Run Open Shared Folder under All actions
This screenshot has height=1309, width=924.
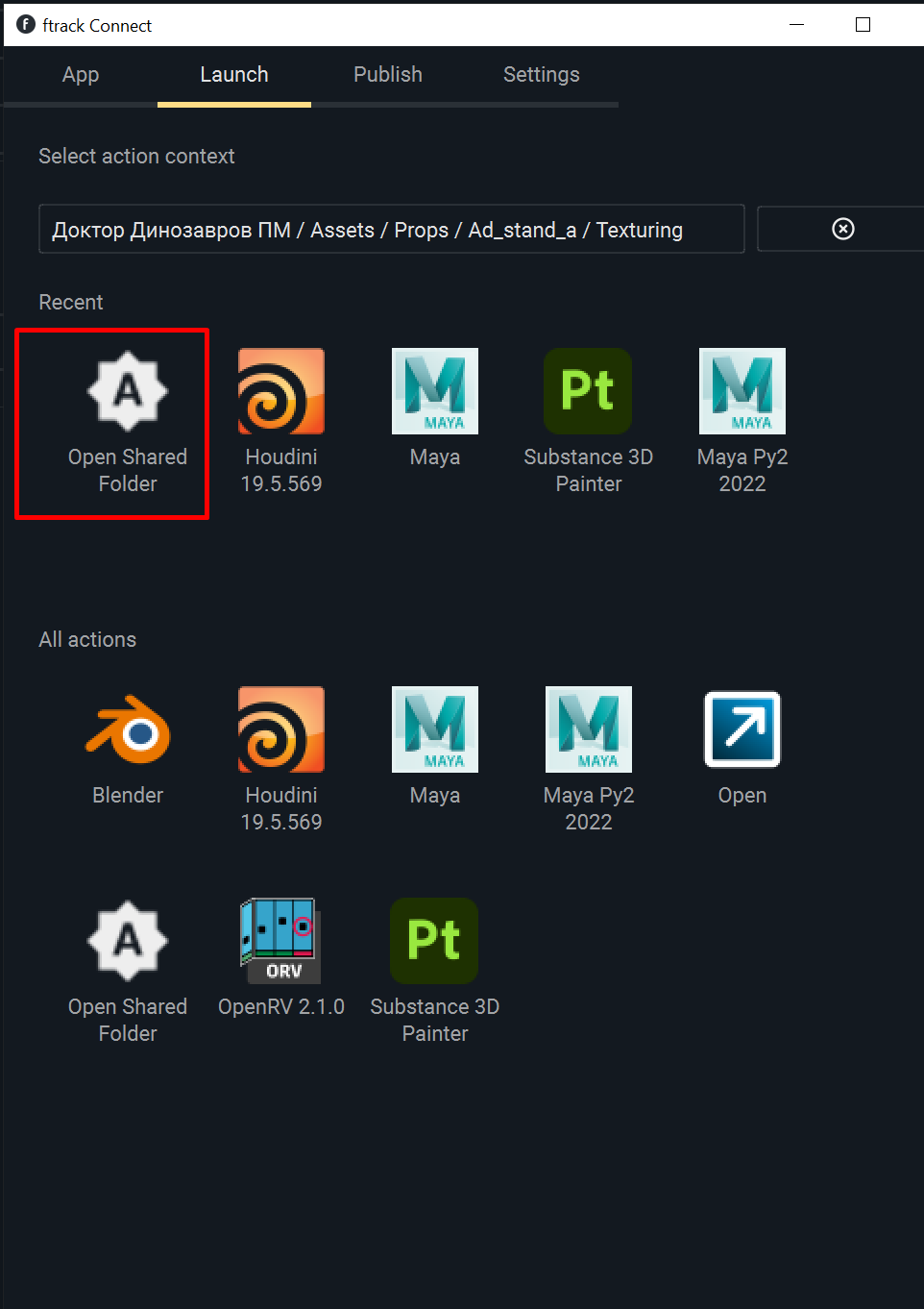pos(128,973)
